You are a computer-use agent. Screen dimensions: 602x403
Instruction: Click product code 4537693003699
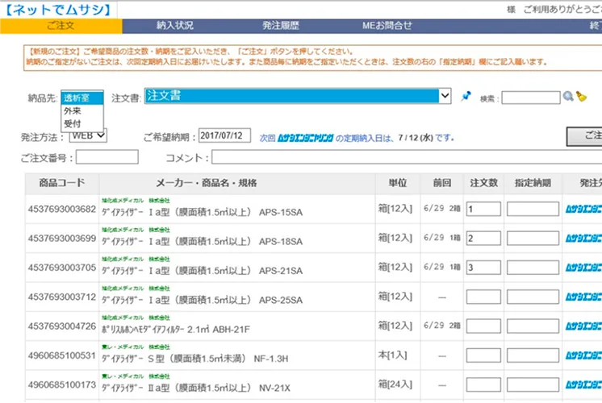pos(62,238)
